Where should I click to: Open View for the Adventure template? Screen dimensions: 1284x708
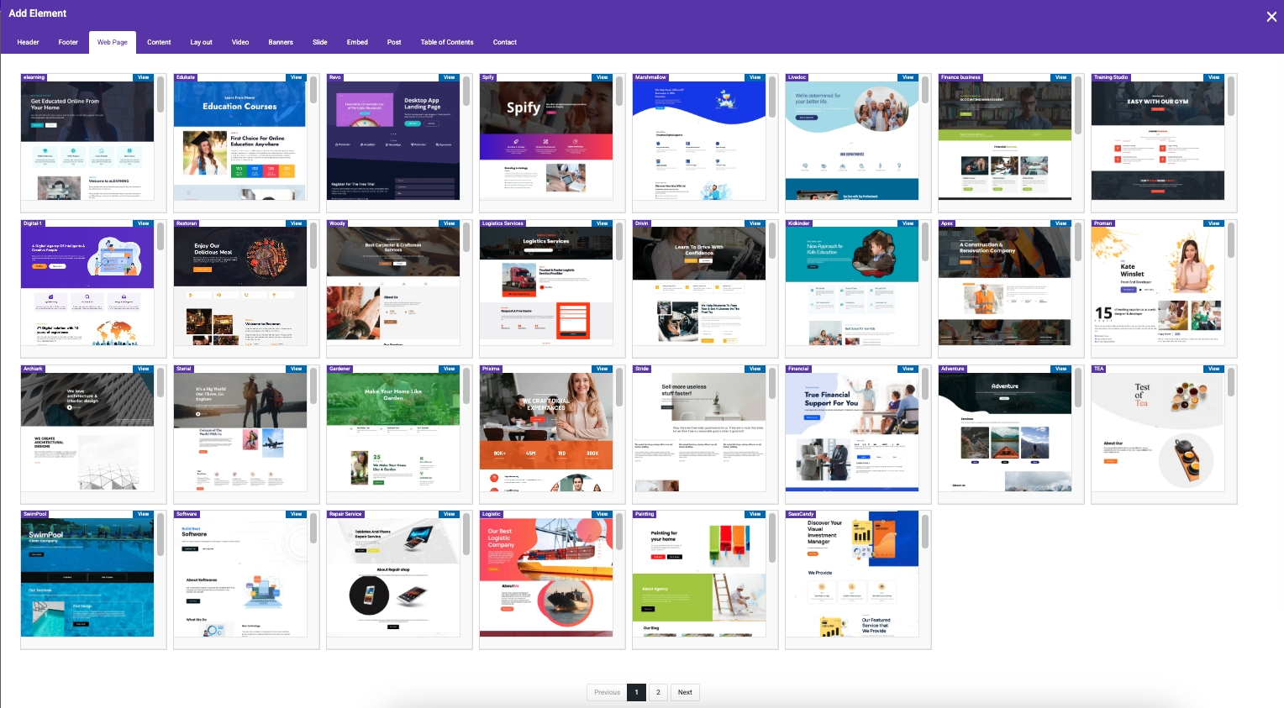pos(1060,369)
